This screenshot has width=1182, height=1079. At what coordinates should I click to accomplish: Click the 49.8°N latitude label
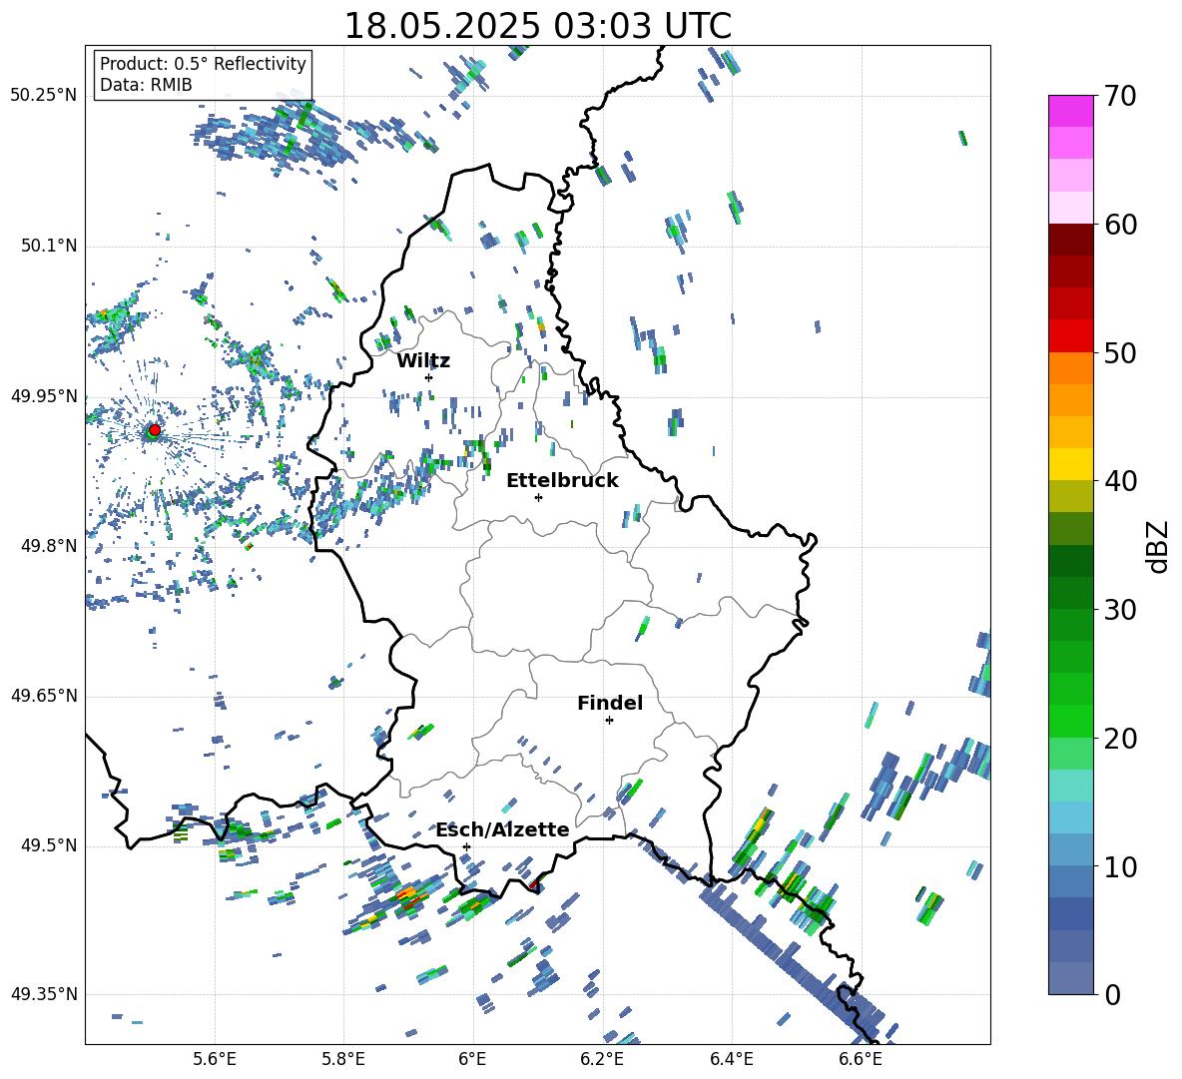coord(49,546)
